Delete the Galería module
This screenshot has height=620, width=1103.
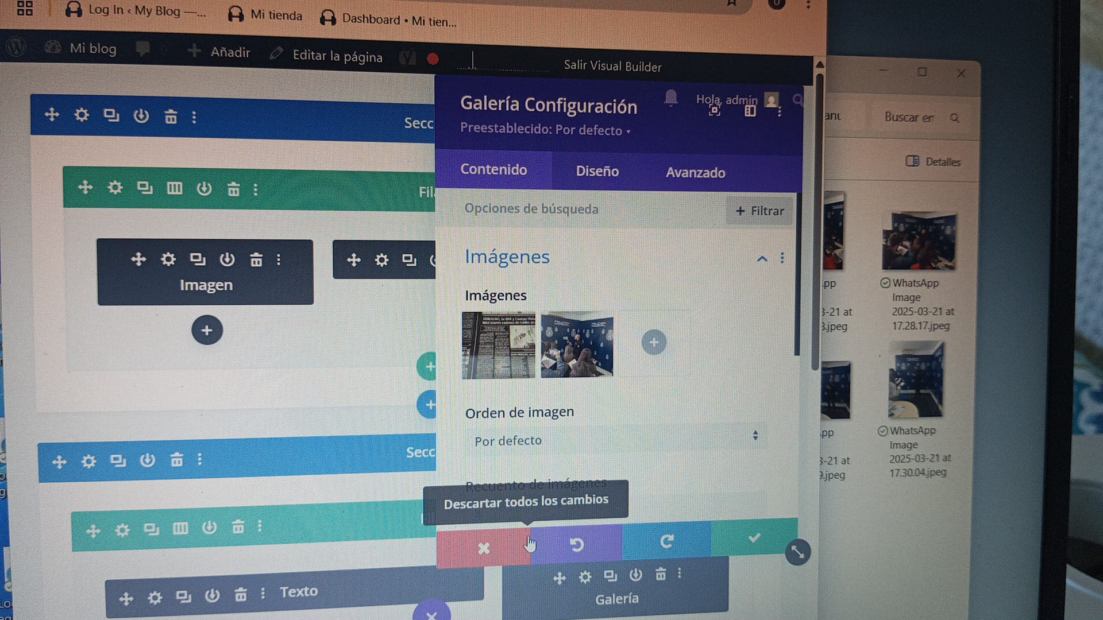click(661, 574)
